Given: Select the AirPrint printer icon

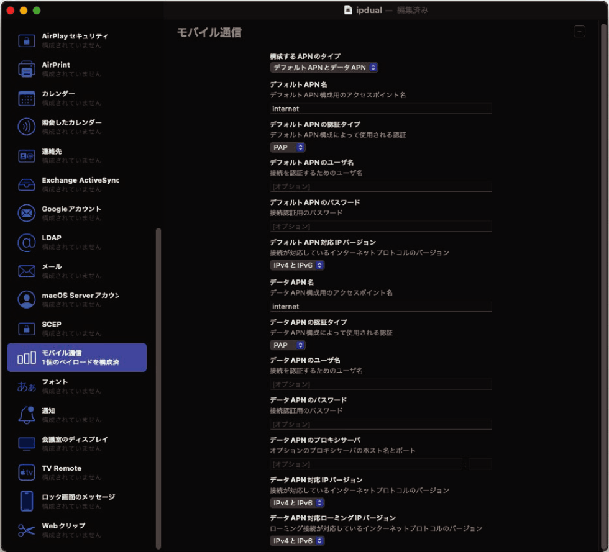Looking at the screenshot, I should click(x=26, y=69).
